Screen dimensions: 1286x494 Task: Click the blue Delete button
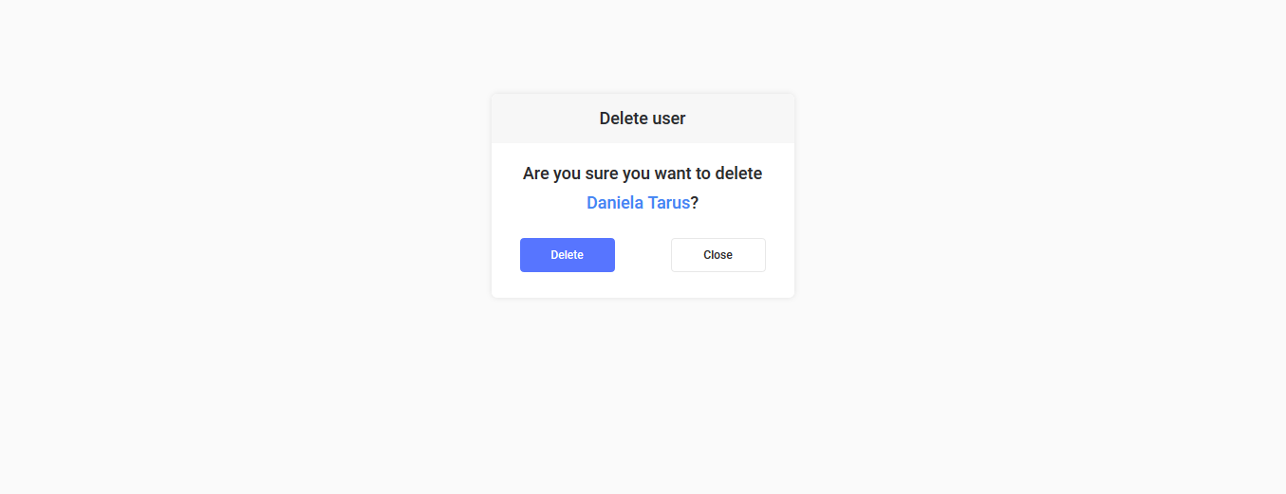click(568, 255)
